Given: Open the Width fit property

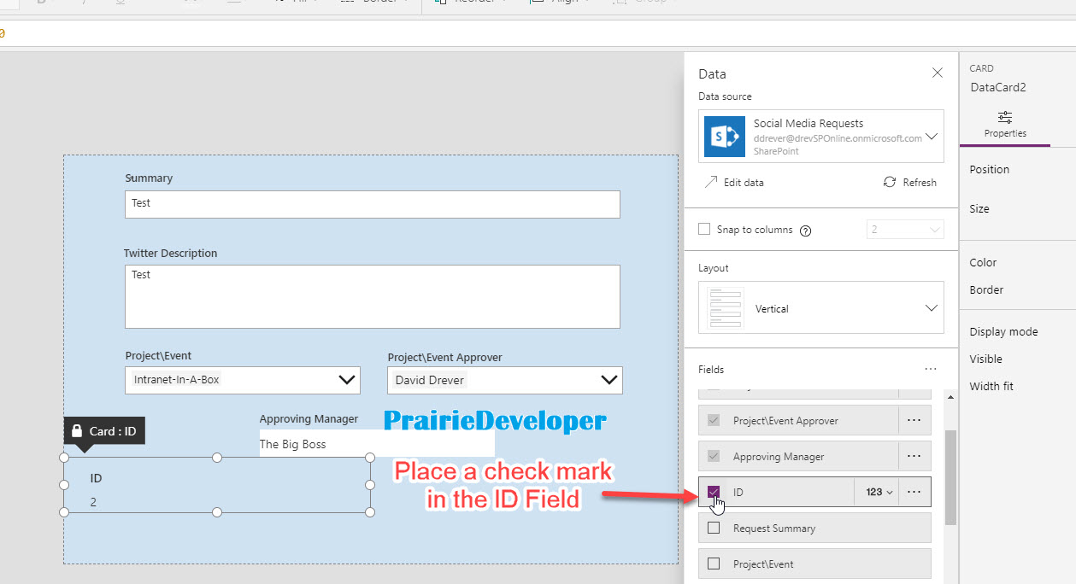Looking at the screenshot, I should tap(991, 387).
